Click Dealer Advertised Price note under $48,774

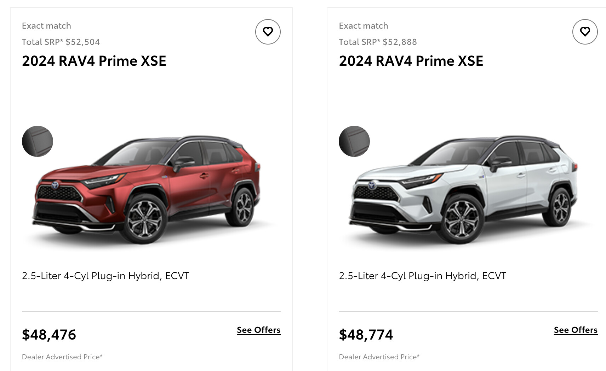[x=379, y=357]
